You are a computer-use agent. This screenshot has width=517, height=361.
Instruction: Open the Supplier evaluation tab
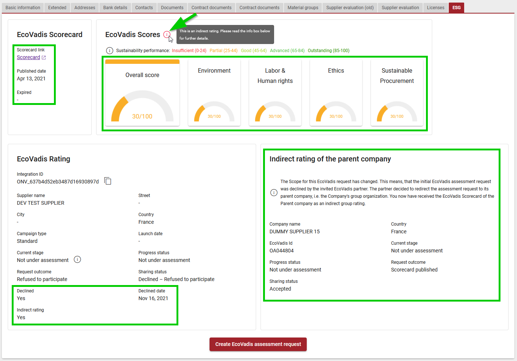coord(400,7)
